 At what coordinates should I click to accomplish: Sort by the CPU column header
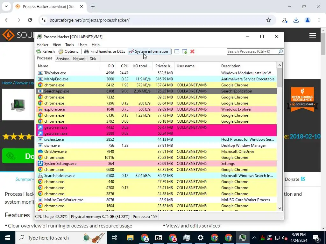[x=123, y=66]
